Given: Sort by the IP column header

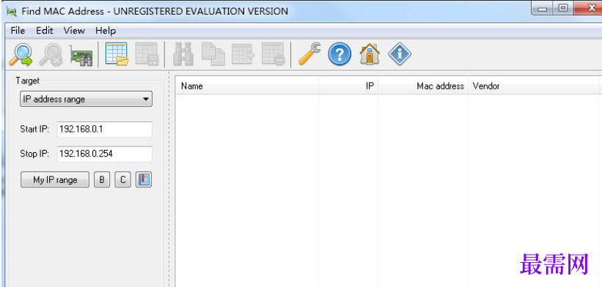Looking at the screenshot, I should click(x=348, y=86).
